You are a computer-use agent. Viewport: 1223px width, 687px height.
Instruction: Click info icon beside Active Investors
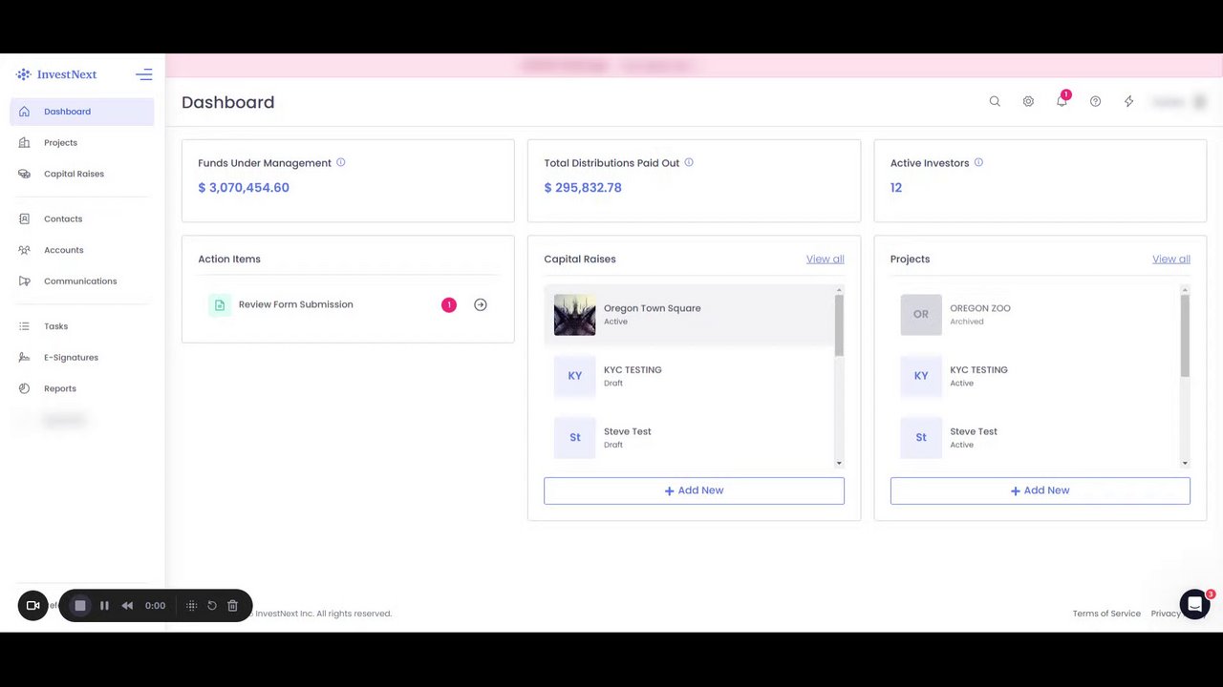977,162
